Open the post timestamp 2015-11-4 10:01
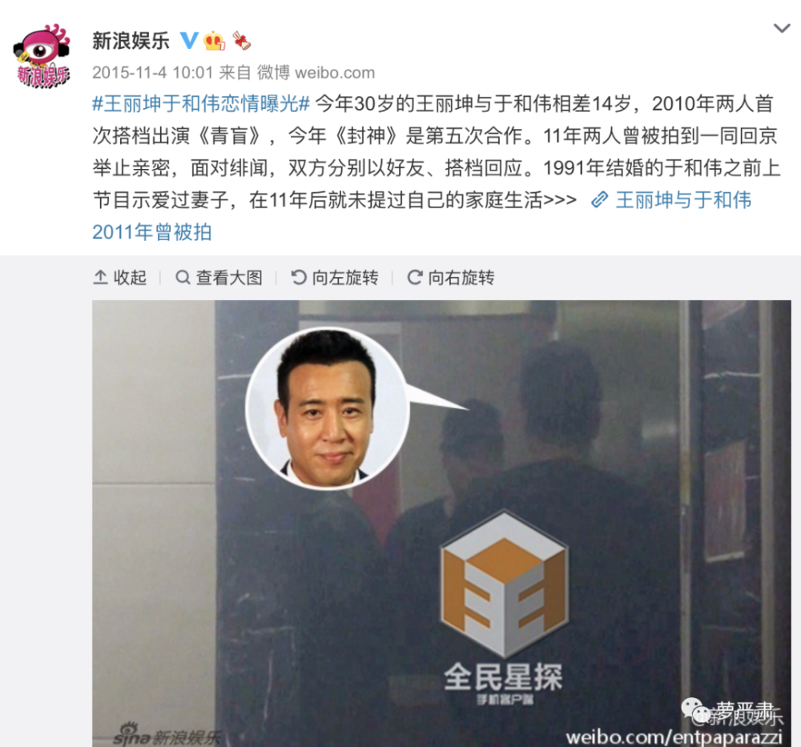Screen dimensions: 801x747 pyautogui.click(x=152, y=73)
